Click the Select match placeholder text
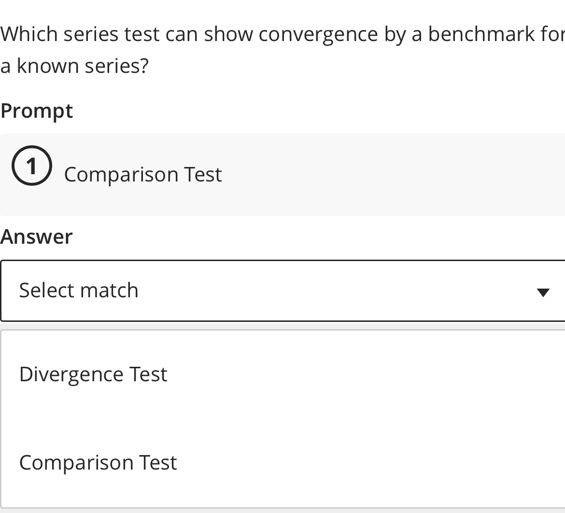 click(78, 290)
